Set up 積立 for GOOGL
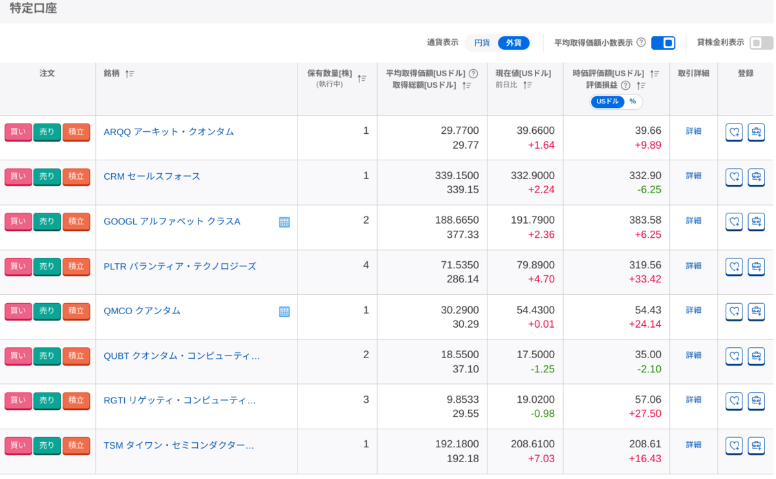Screen dimensions: 776x479 point(76,222)
